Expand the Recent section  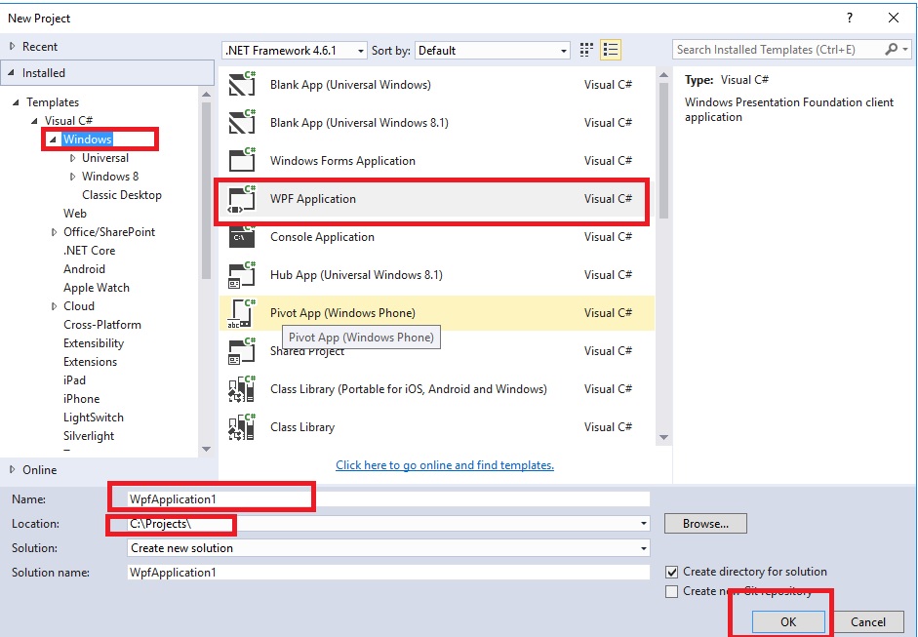point(13,46)
